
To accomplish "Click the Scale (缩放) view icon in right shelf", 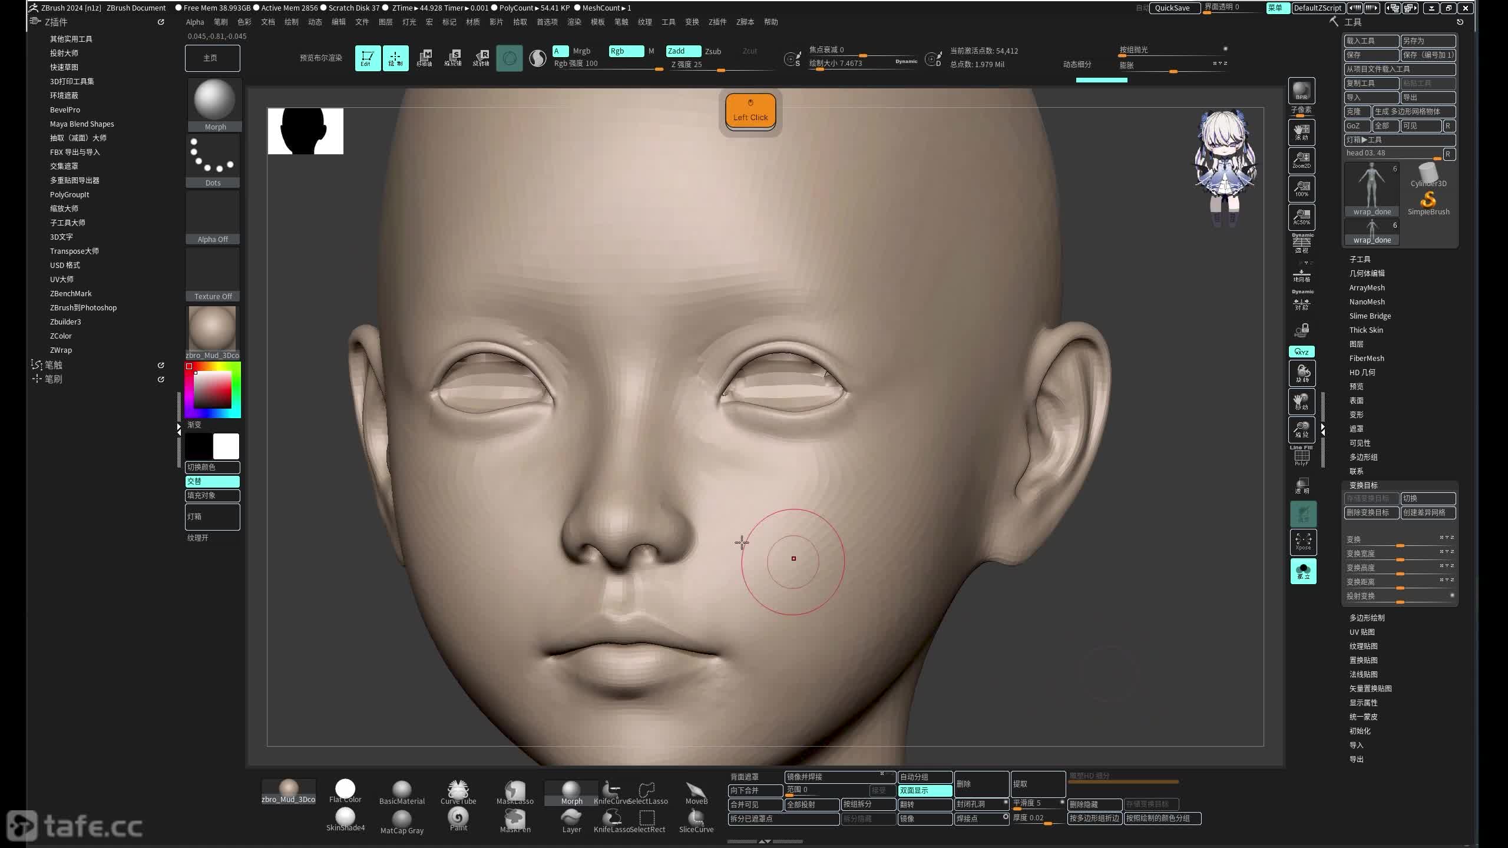I will point(1302,430).
